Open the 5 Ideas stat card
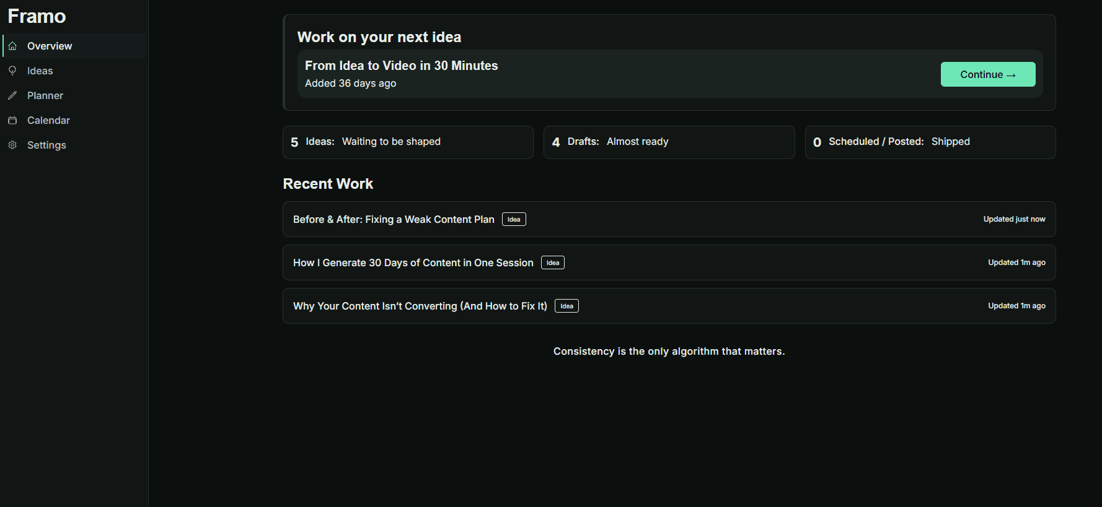Viewport: 1102px width, 507px height. tap(407, 142)
